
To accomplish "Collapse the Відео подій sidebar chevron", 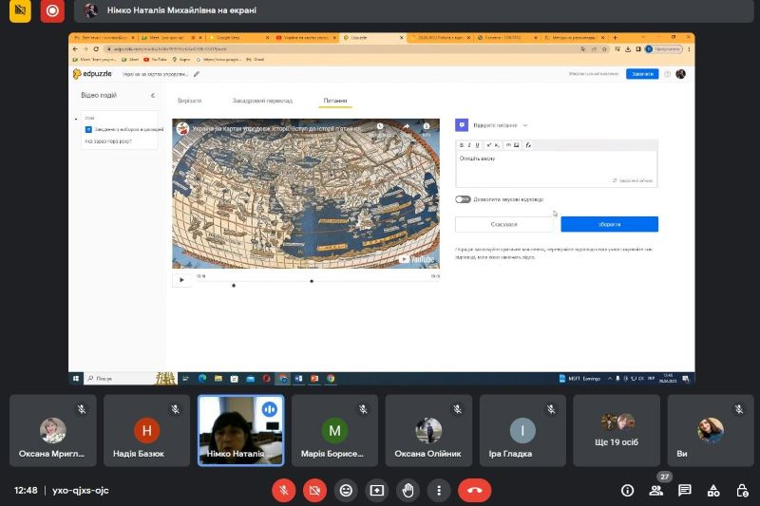I will [153, 95].
